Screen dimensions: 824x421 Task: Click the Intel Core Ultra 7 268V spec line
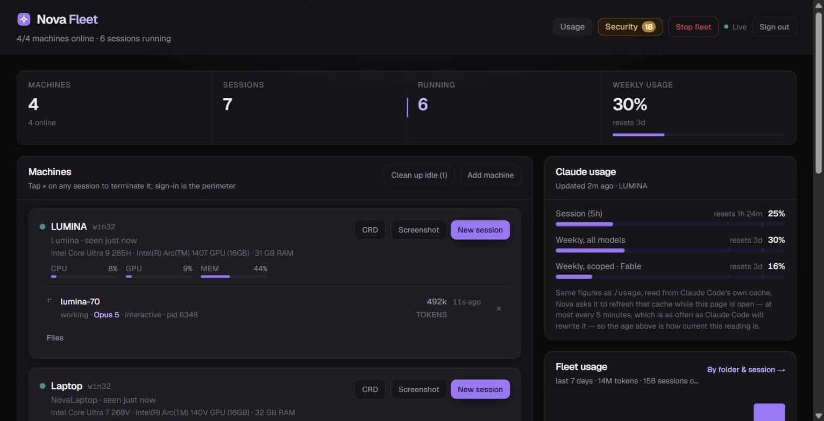coord(173,412)
